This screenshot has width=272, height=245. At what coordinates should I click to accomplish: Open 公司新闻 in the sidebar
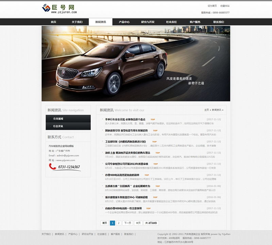point(58,119)
